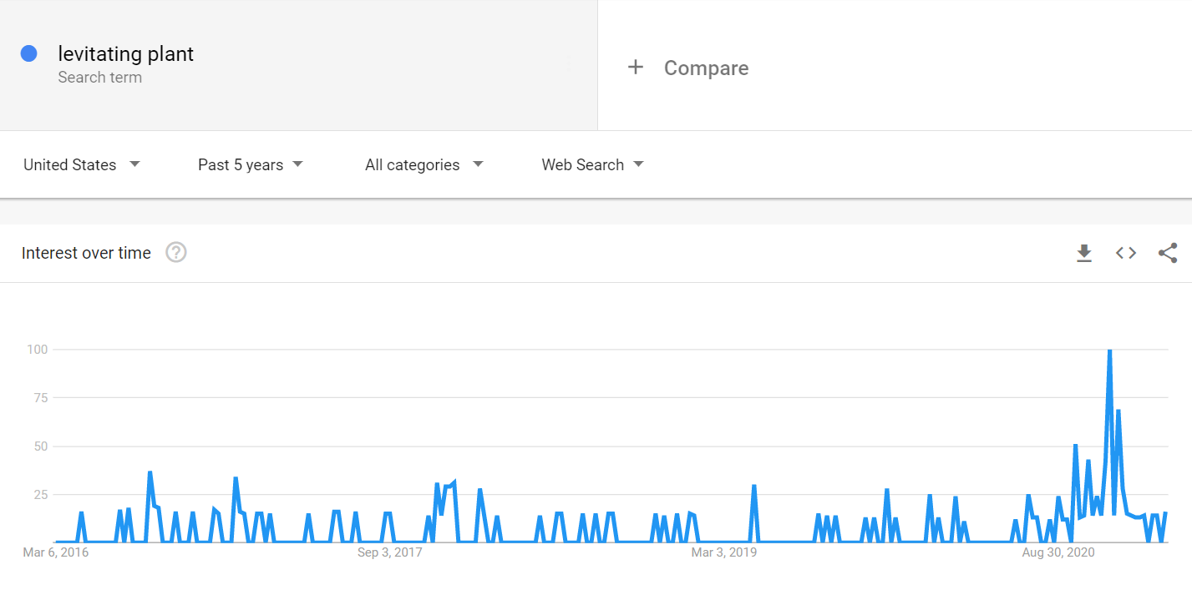1192x590 pixels.
Task: Open the All categories dropdown
Action: [424, 164]
